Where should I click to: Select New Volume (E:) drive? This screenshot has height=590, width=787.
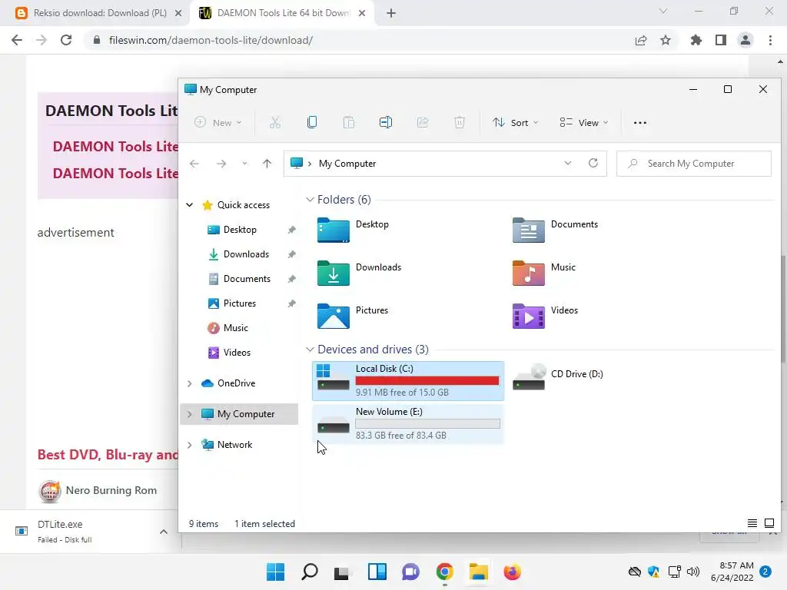coord(408,423)
